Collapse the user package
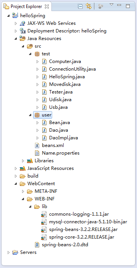The height and width of the screenshot is (268, 137). coord(30,115)
